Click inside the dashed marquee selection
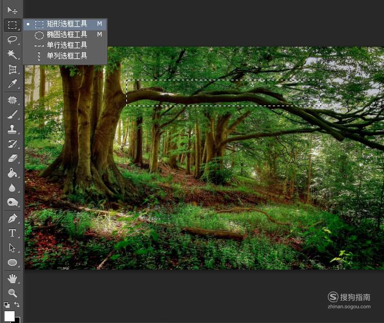Image resolution: width=384 pixels, height=323 pixels. [x=223, y=93]
